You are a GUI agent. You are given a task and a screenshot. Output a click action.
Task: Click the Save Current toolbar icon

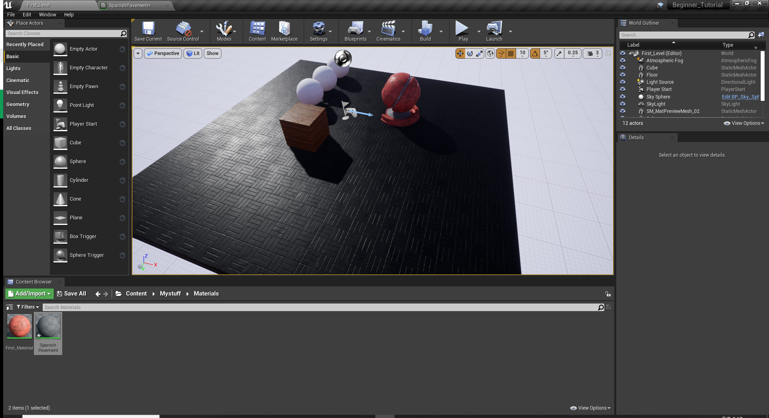pyautogui.click(x=148, y=31)
